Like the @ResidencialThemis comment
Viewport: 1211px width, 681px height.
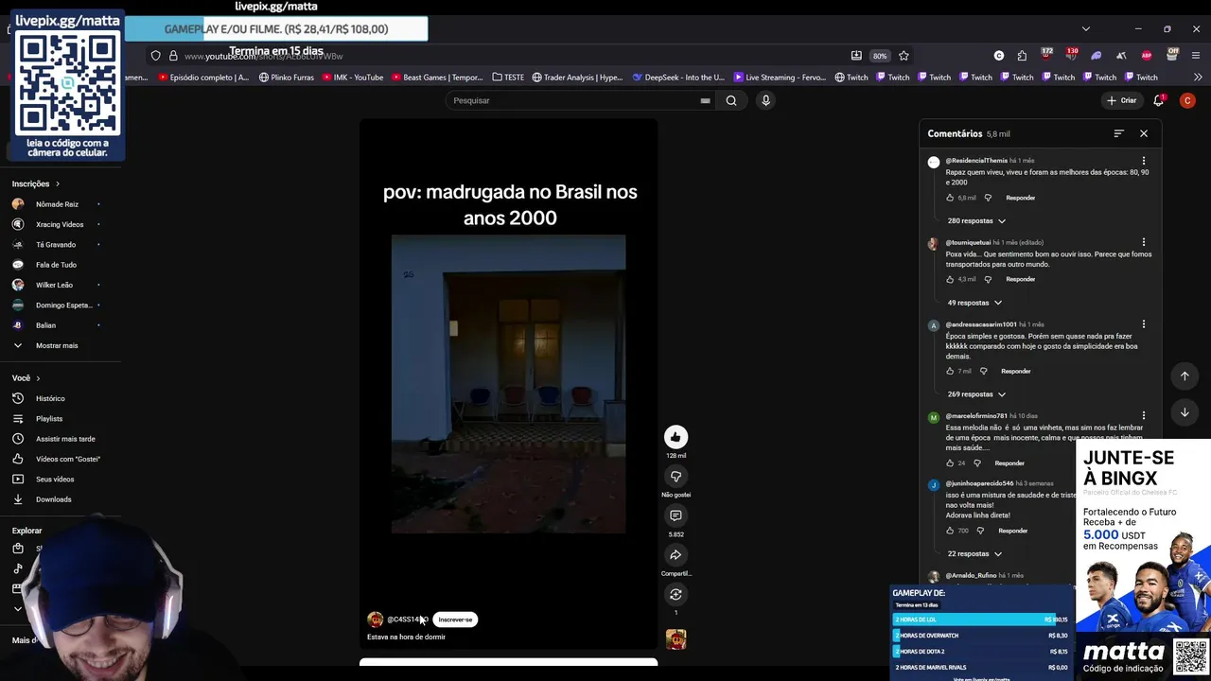pyautogui.click(x=950, y=198)
